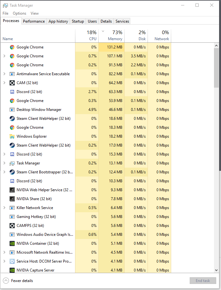Open the Options menu
The height and width of the screenshot is (290, 221).
[x=19, y=13]
